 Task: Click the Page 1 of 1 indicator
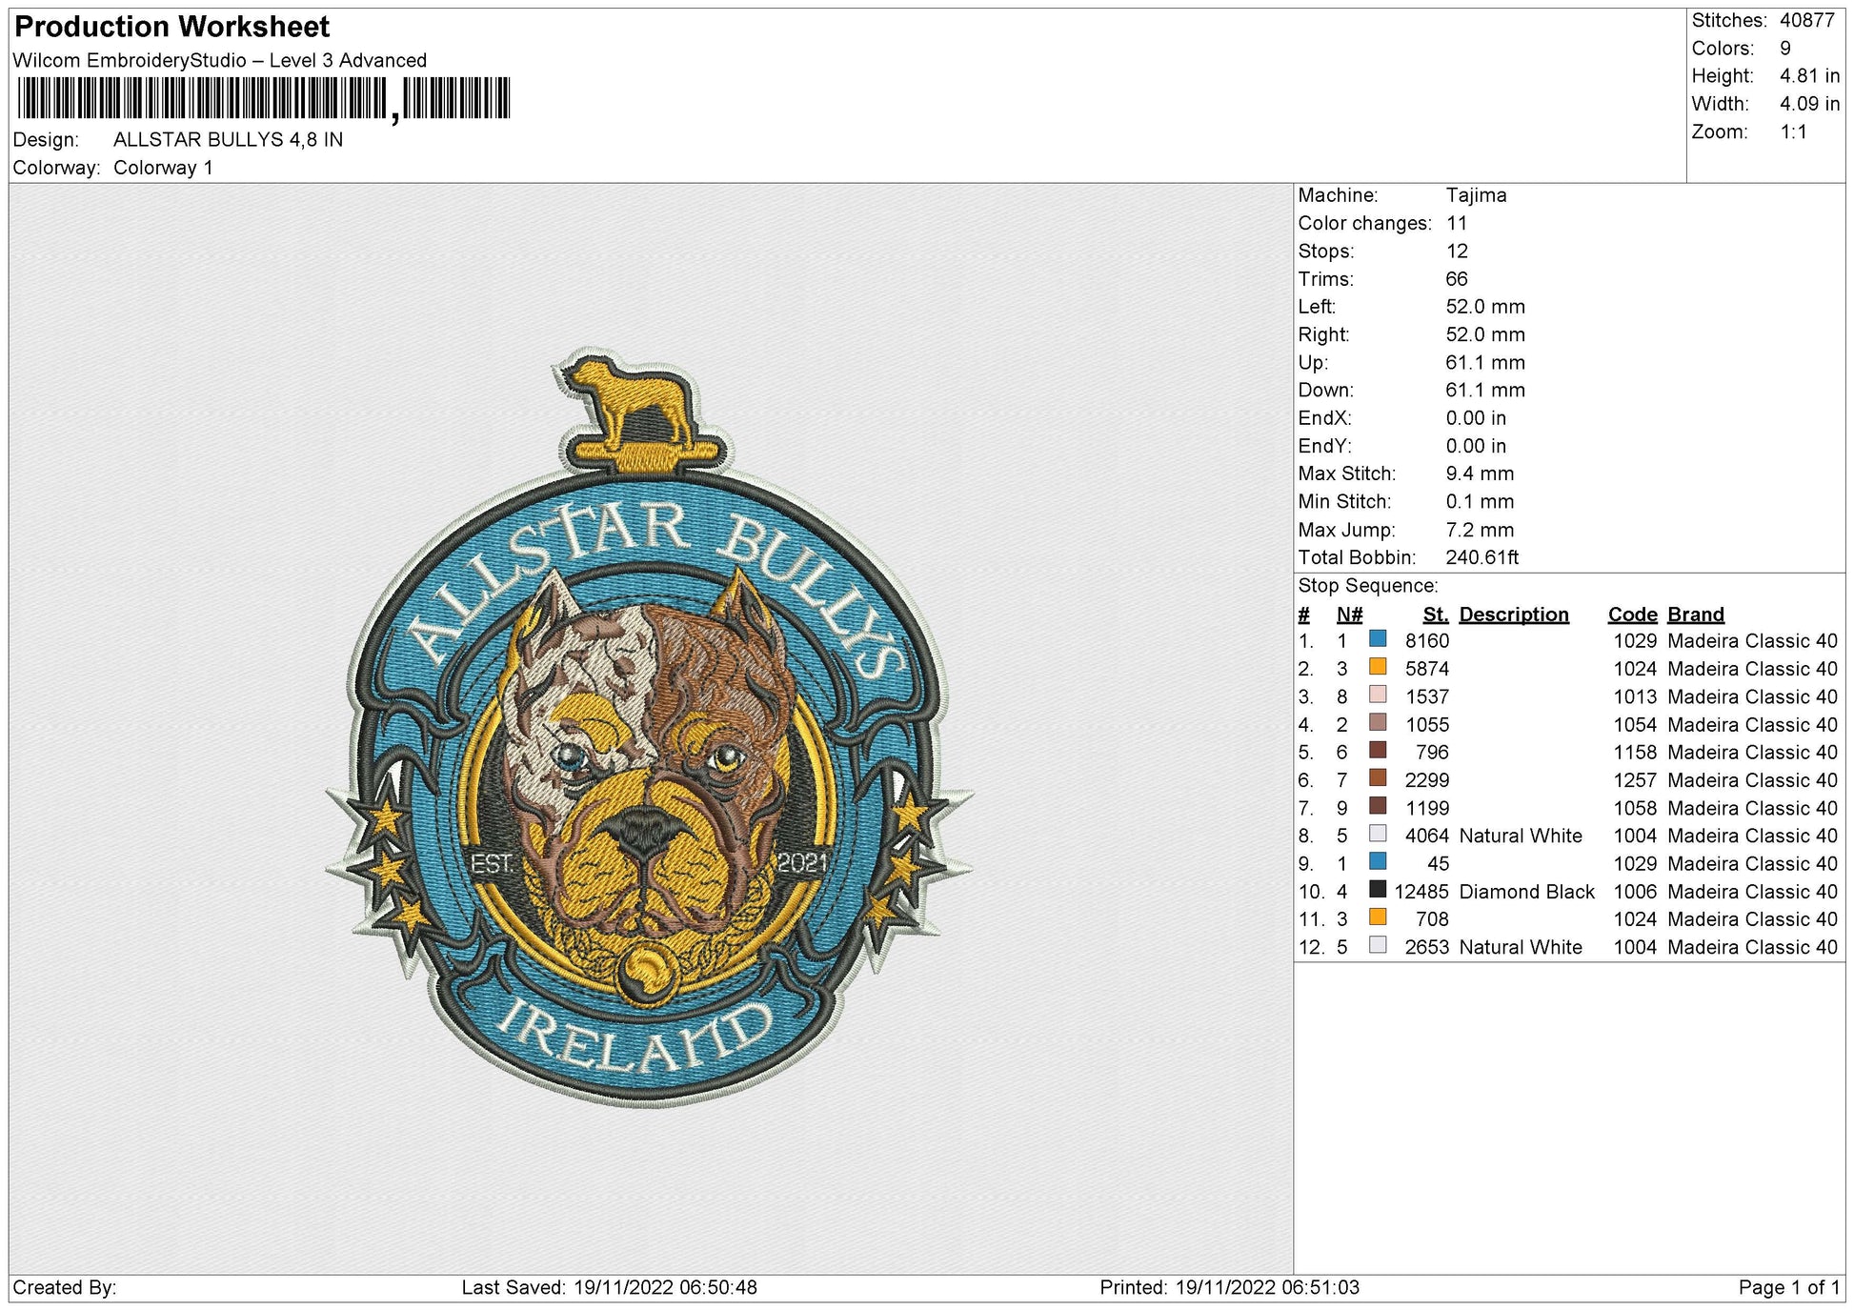point(1789,1287)
